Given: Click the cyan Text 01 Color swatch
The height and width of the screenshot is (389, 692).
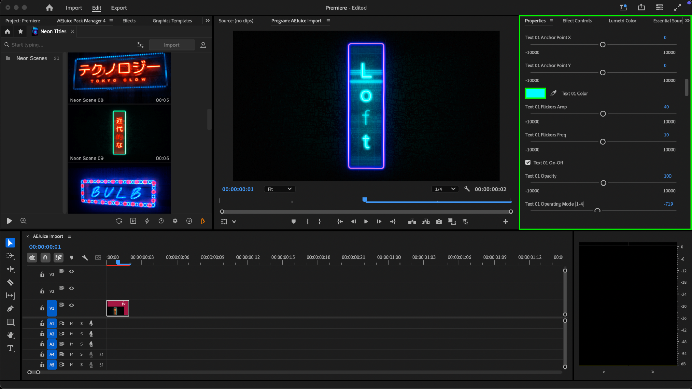Looking at the screenshot, I should [x=535, y=93].
